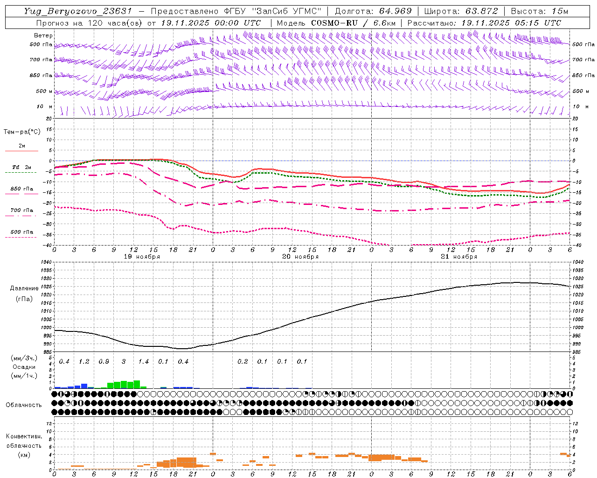Click 'Рассчитано: 19.11.2025 05:15 UTC' text
Image resolution: width=597 pixels, height=478 pixels.
tap(484, 23)
